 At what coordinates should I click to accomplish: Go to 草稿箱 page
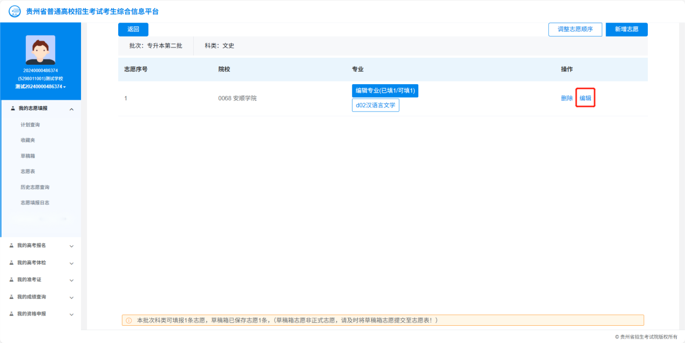point(28,156)
